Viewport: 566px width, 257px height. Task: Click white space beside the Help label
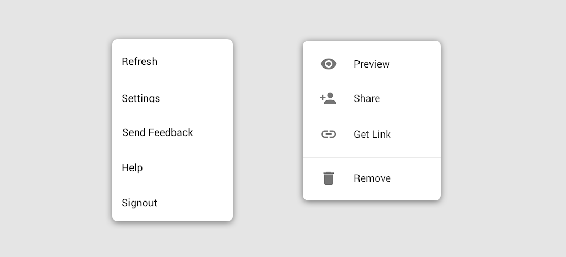point(188,167)
